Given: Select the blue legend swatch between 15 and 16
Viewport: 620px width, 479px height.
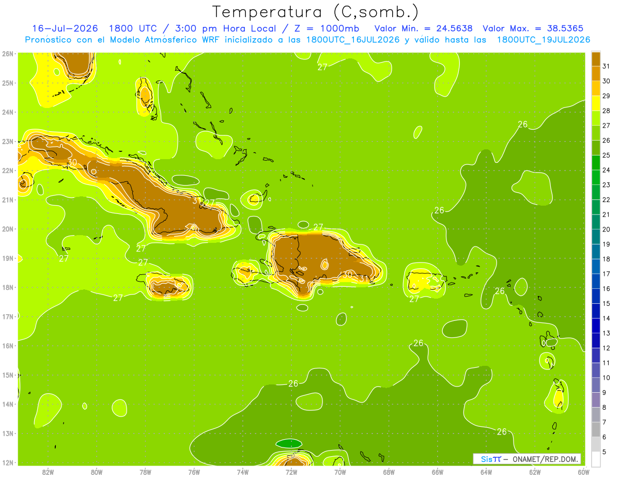Looking at the screenshot, I should [x=596, y=296].
